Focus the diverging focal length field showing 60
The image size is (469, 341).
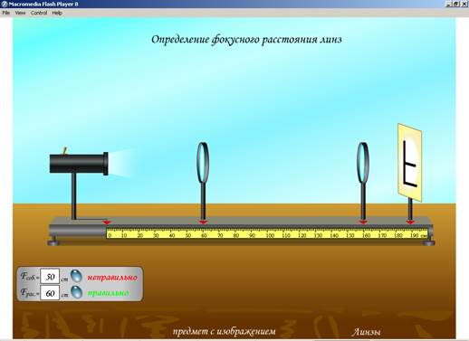tap(50, 292)
